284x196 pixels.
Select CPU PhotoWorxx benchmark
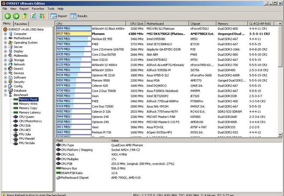(x=30, y=121)
